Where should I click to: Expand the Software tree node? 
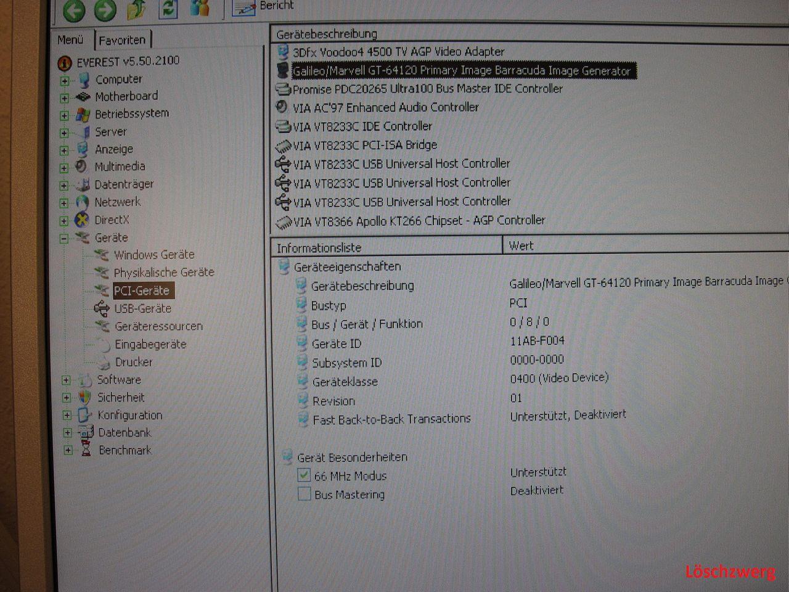(67, 380)
